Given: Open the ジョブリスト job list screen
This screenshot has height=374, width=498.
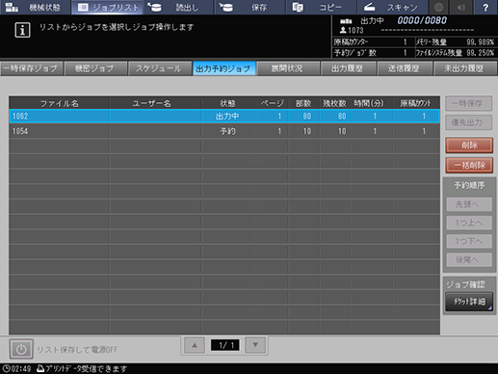Looking at the screenshot, I should (107, 7).
